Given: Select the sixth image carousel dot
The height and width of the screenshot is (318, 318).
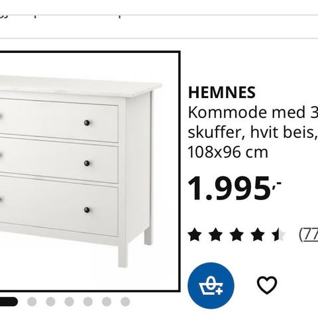Looking at the screenshot, I should (107, 301).
